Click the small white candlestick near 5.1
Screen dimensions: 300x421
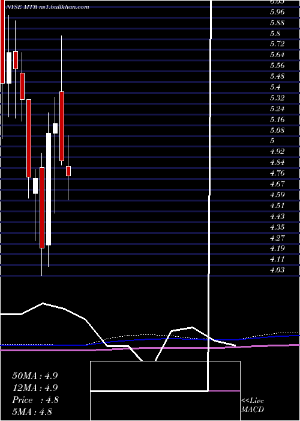point(55,128)
